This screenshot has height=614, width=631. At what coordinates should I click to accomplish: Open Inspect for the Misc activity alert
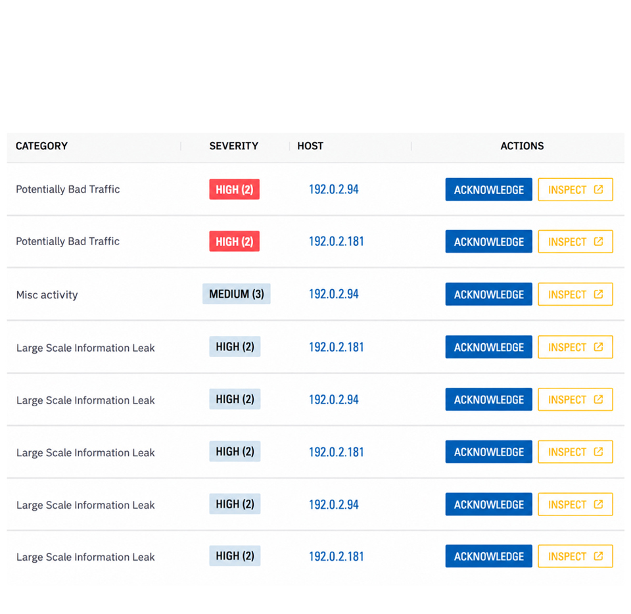[575, 294]
